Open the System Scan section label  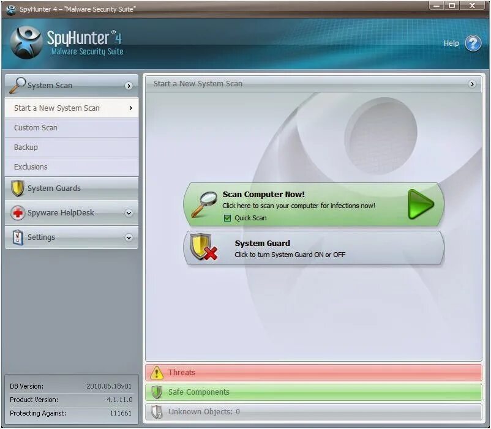point(50,86)
